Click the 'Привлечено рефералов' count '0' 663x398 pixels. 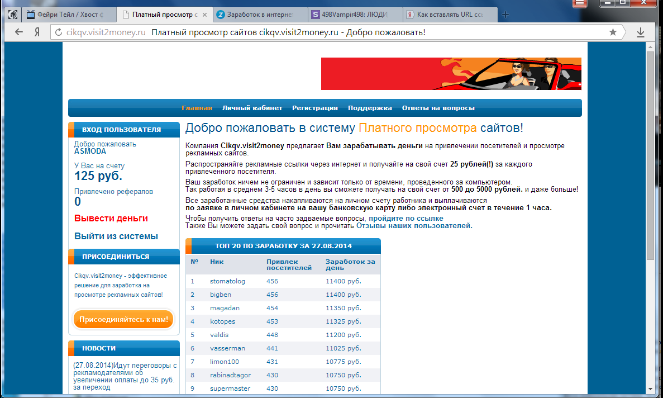pyautogui.click(x=78, y=202)
